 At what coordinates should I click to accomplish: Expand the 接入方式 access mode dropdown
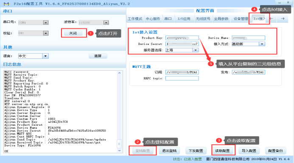[x=262, y=44]
